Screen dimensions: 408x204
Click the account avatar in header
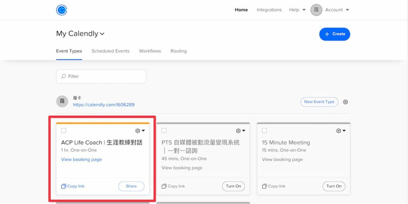point(316,10)
